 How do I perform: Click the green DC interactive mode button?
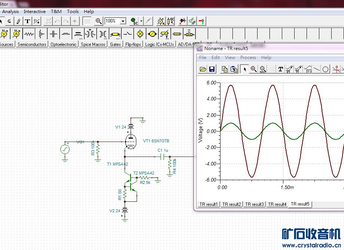[x=134, y=21]
